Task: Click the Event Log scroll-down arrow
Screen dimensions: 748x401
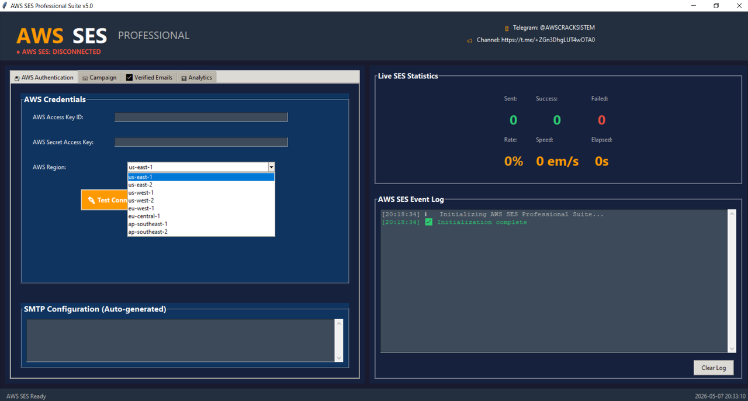Action: (x=732, y=349)
